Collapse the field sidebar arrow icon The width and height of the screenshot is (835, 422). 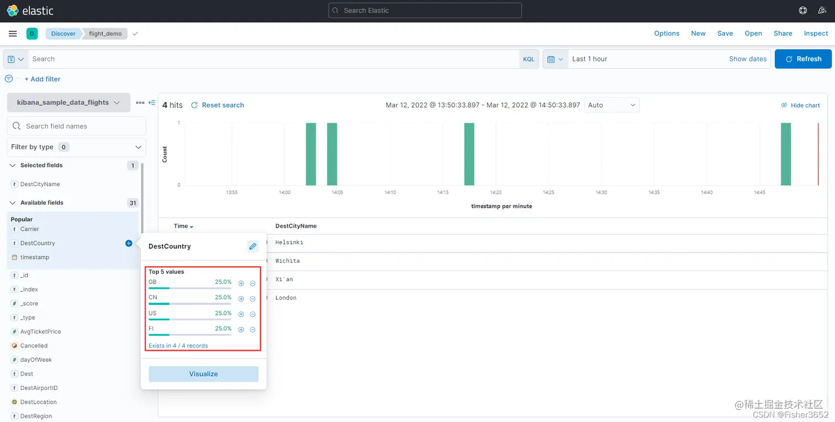point(152,103)
